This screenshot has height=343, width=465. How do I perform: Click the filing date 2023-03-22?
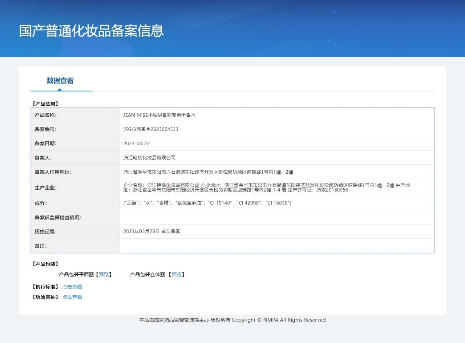click(x=136, y=144)
